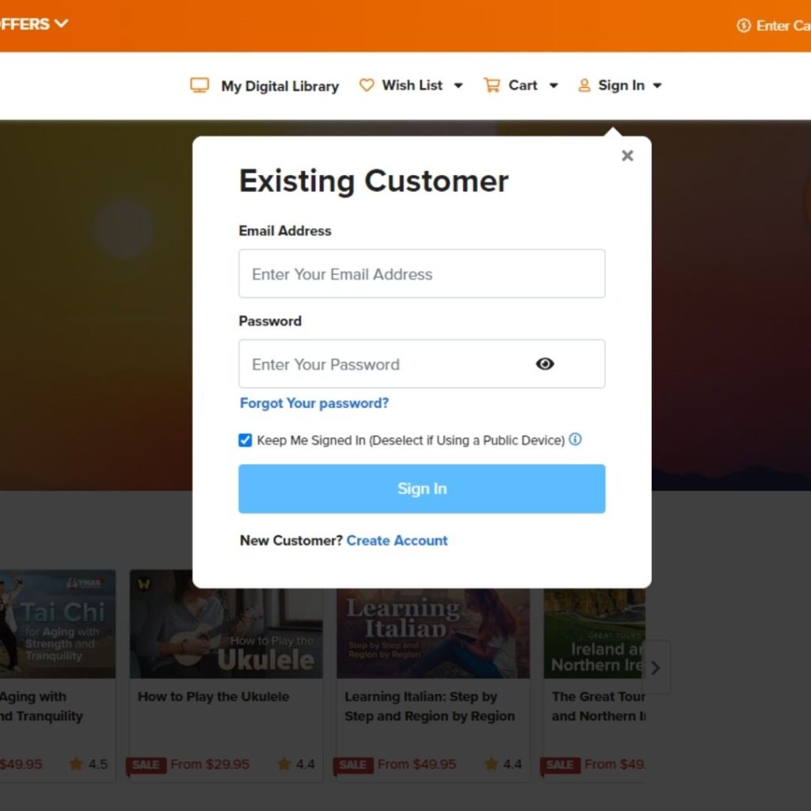Expand the Wish List dropdown arrow
Image resolution: width=811 pixels, height=811 pixels.
click(458, 86)
